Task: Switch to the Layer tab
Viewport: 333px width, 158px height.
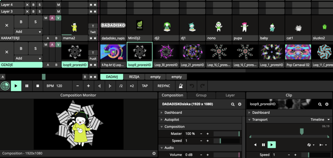Action: tap(230, 95)
